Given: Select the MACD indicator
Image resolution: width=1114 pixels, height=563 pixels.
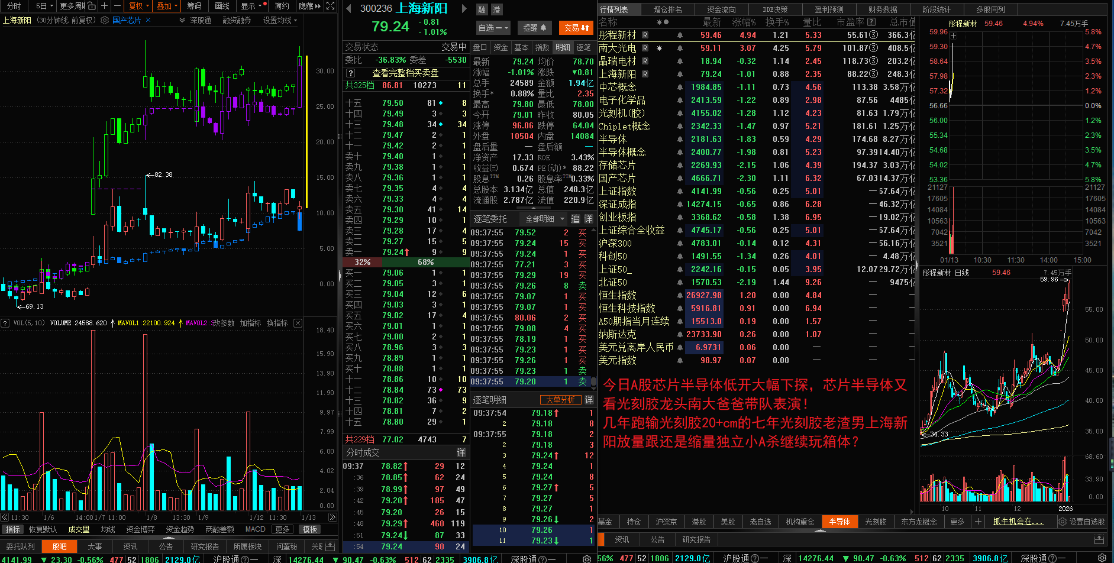Looking at the screenshot, I should click(255, 529).
